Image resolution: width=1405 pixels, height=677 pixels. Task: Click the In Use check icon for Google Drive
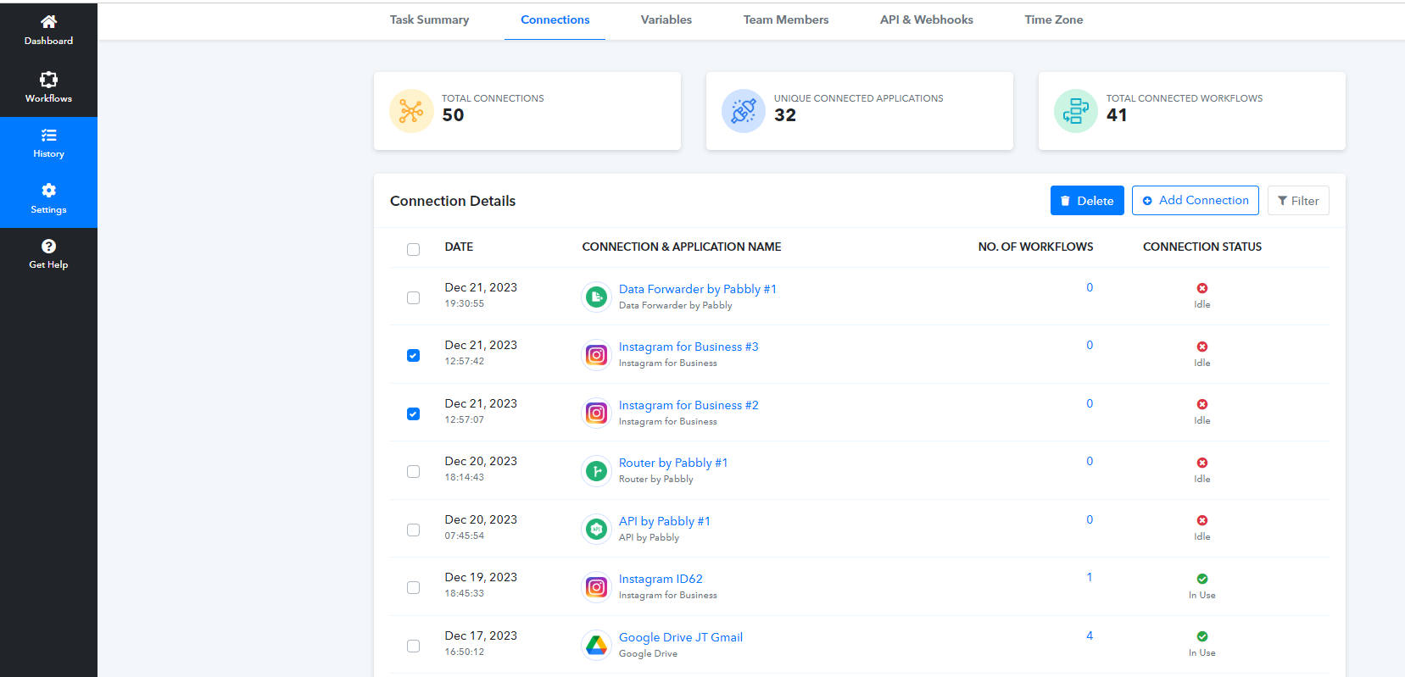(1202, 636)
